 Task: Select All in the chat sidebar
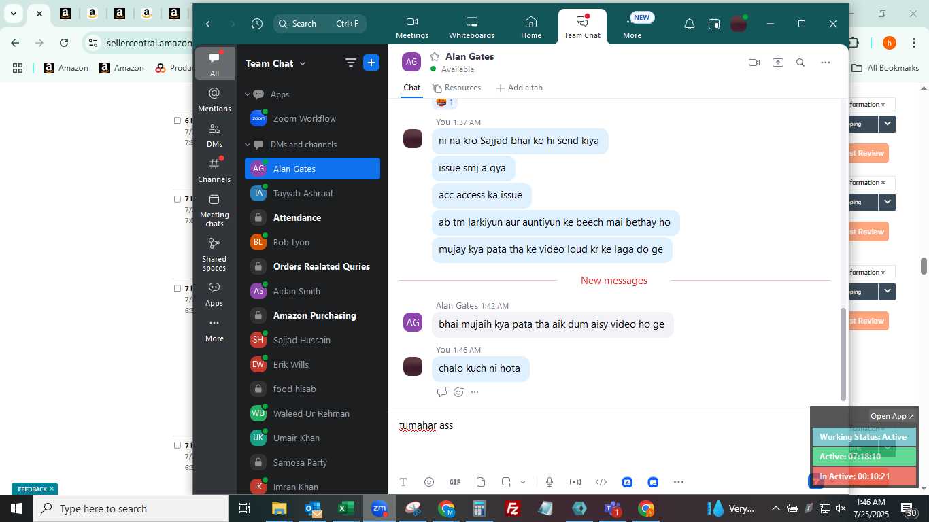tap(214, 64)
